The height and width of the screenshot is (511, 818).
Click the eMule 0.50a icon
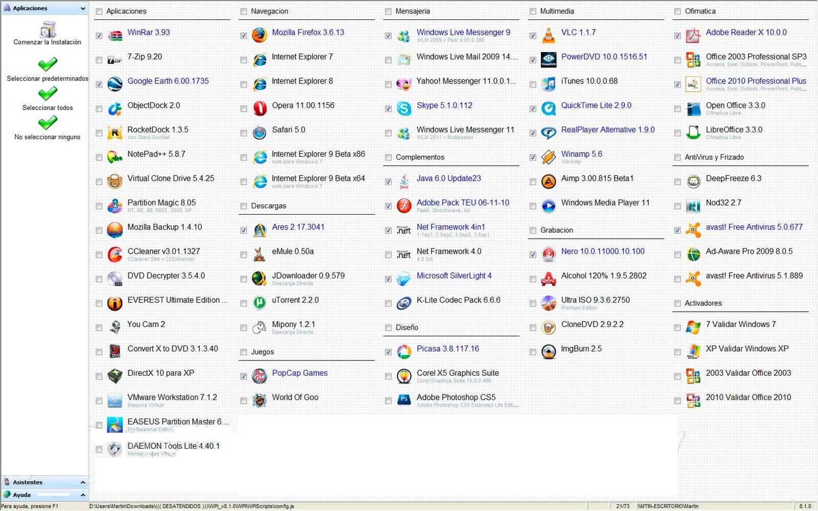point(260,254)
